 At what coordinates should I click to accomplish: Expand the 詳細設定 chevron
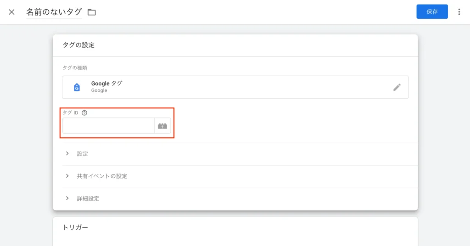point(67,198)
